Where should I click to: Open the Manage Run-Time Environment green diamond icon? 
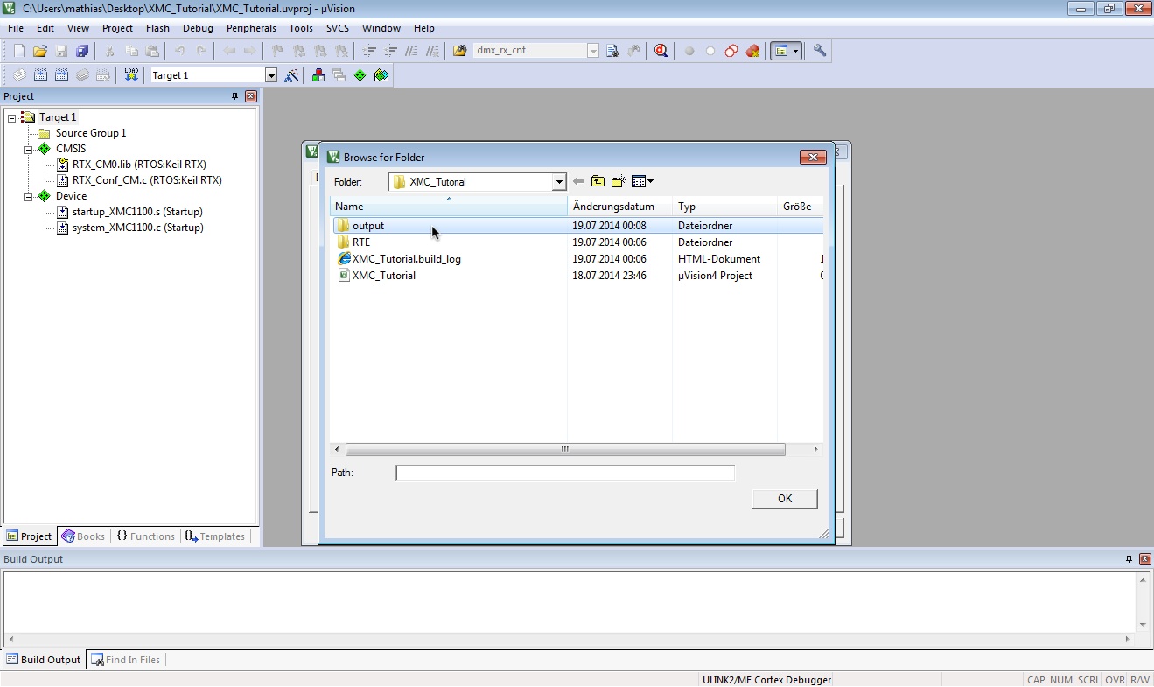[360, 75]
